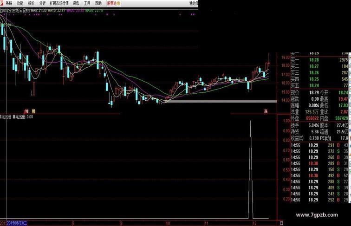
Task: Click the 量比 value 2.07
Action: coord(344,112)
